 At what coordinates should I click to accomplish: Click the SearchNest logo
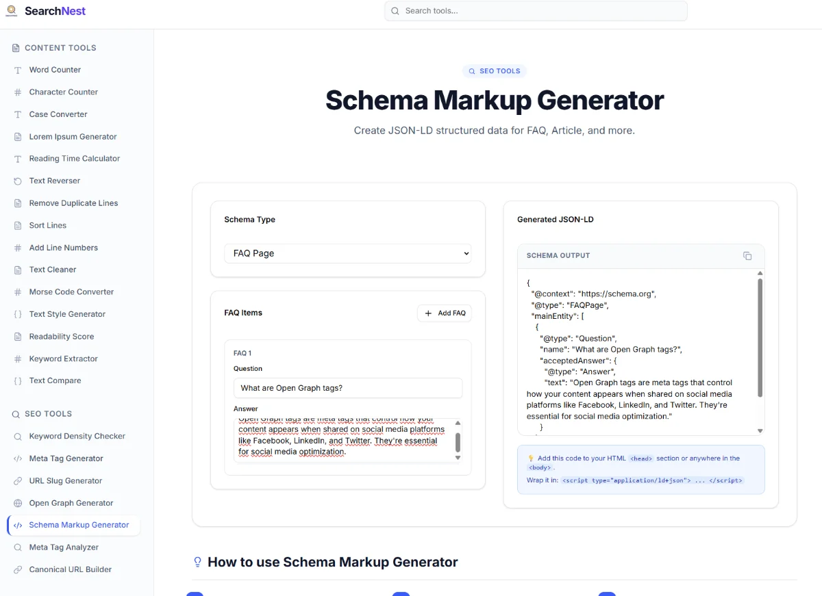click(x=45, y=11)
